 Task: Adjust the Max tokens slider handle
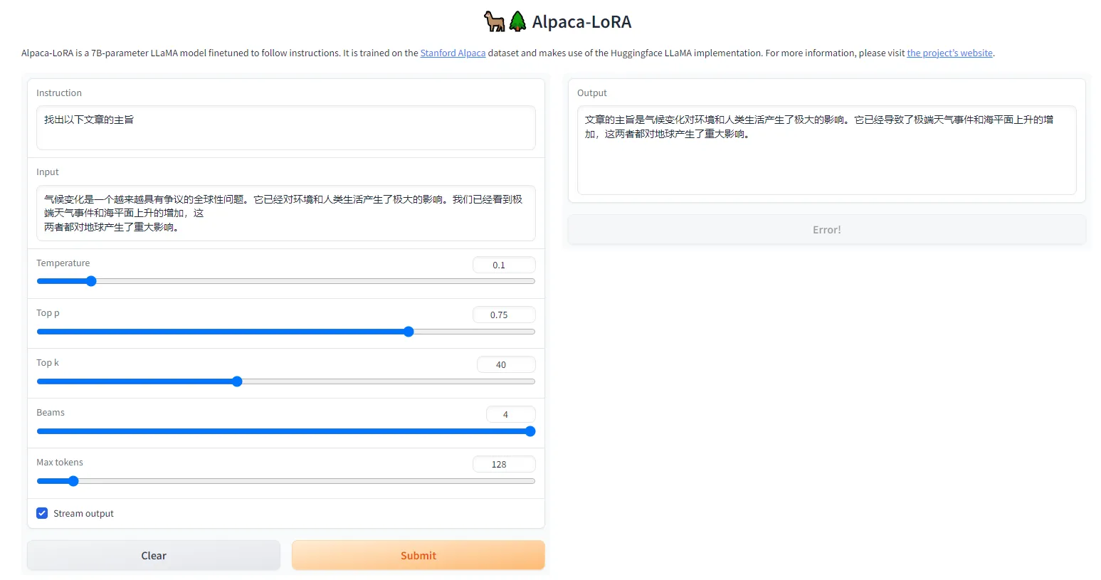pyautogui.click(x=73, y=481)
